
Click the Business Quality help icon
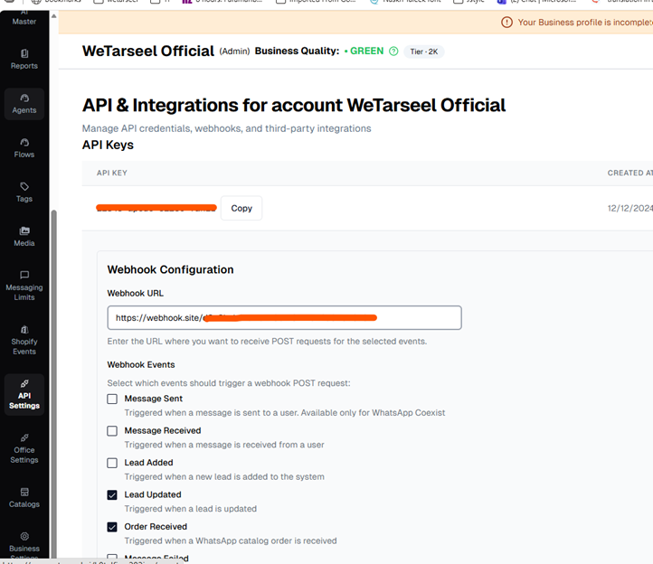pyautogui.click(x=393, y=52)
